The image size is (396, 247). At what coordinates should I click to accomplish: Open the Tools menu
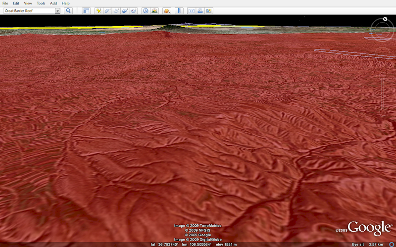(x=41, y=3)
